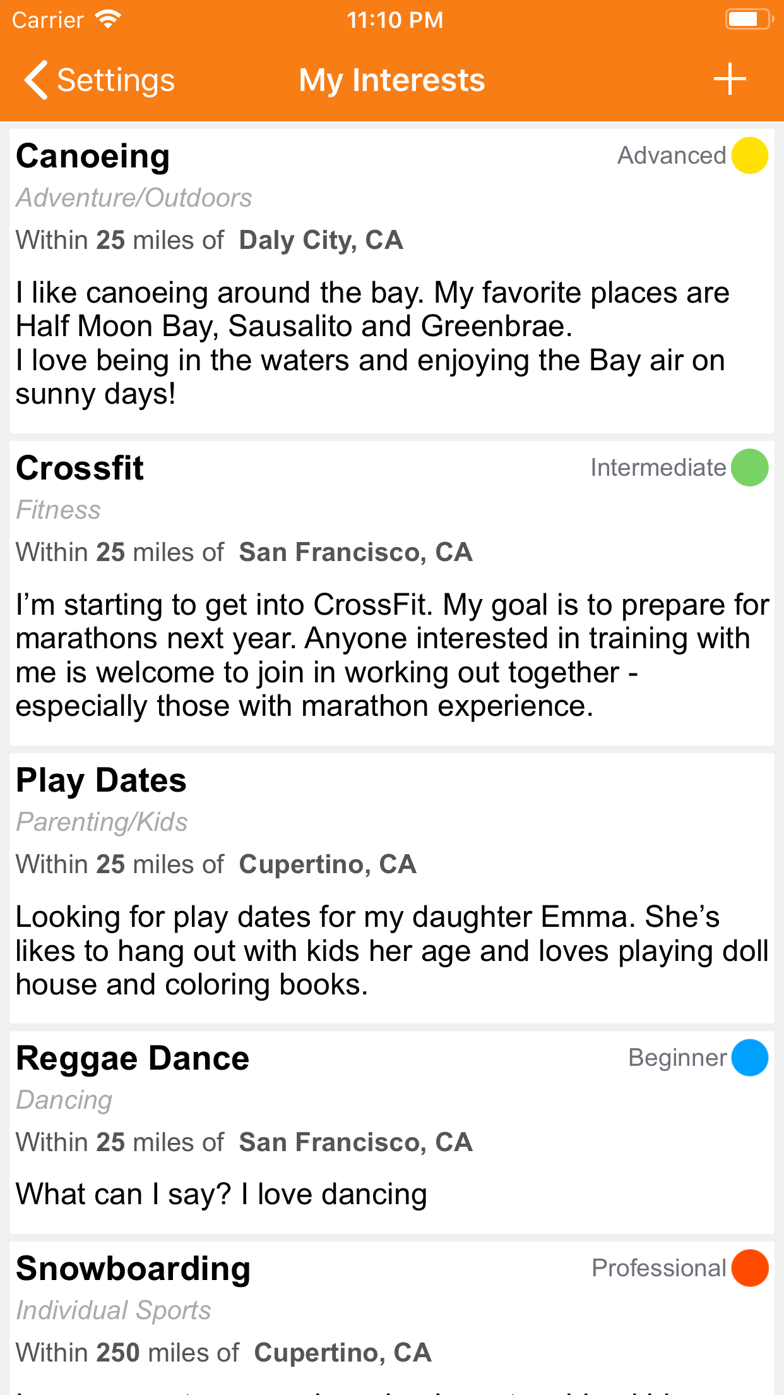Tap the blue Beginner level dot

coord(749,1058)
